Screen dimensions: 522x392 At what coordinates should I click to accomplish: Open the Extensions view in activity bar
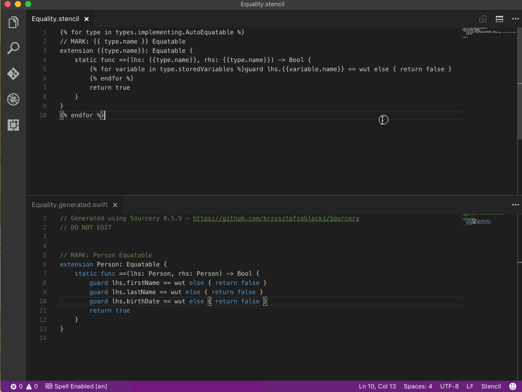coord(13,125)
